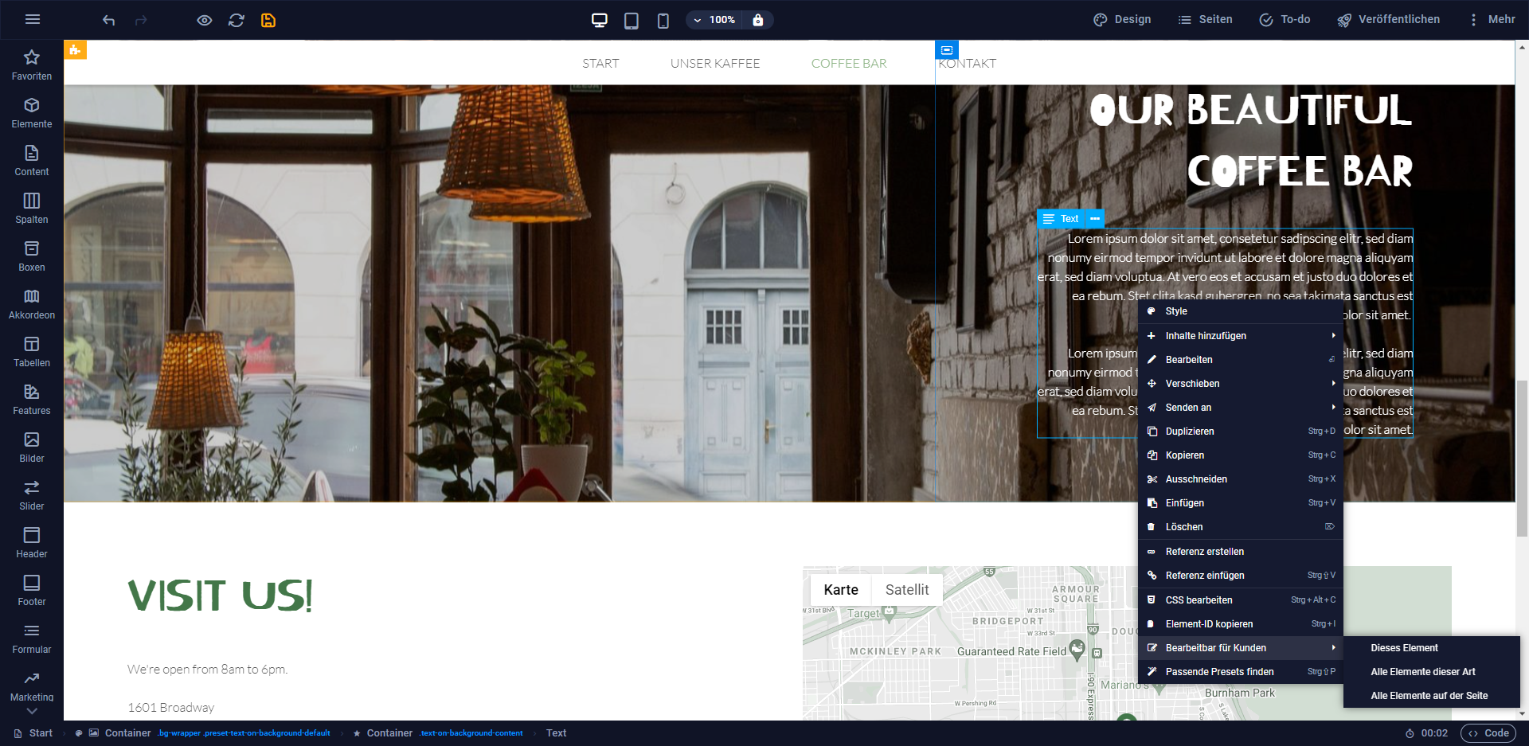Expand Bearbeitbar für Kunden submenu
The width and height of the screenshot is (1529, 746).
click(x=1241, y=648)
